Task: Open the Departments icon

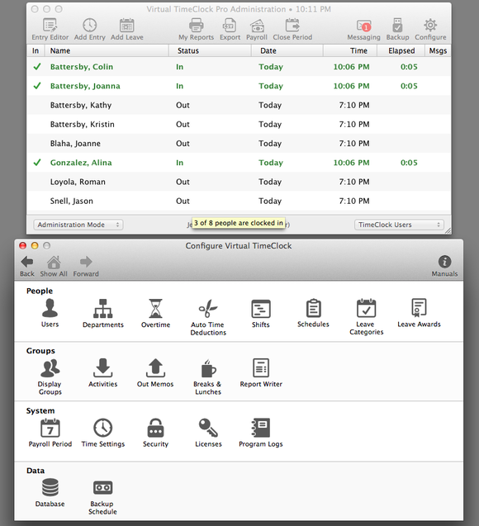Action: [x=102, y=308]
